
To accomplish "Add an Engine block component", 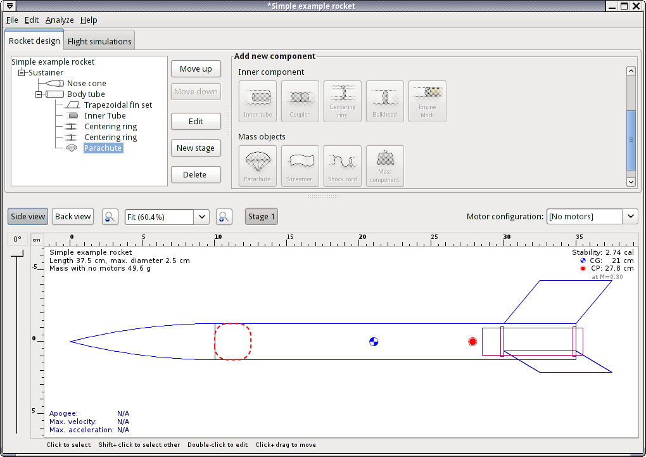I will click(427, 101).
